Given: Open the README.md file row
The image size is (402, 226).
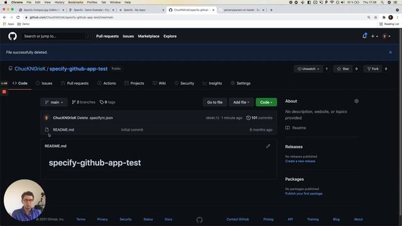Looking at the screenshot, I should click(x=63, y=130).
